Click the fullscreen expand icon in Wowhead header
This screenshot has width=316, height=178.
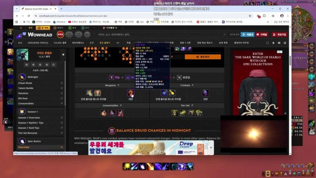click(267, 43)
